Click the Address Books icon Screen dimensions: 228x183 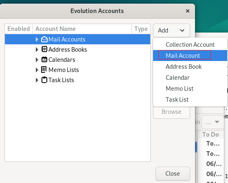click(44, 49)
